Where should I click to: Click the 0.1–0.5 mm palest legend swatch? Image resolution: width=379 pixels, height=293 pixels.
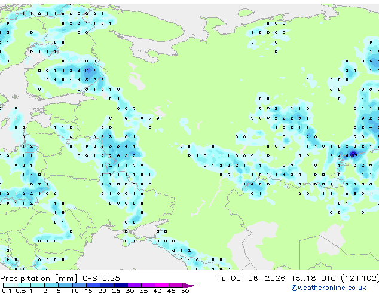click(x=10, y=285)
